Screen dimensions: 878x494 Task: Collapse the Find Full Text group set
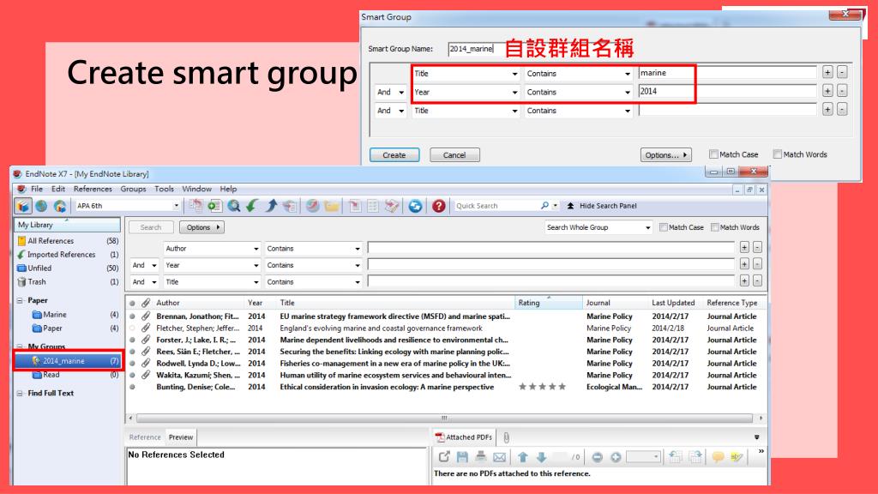pyautogui.click(x=21, y=393)
